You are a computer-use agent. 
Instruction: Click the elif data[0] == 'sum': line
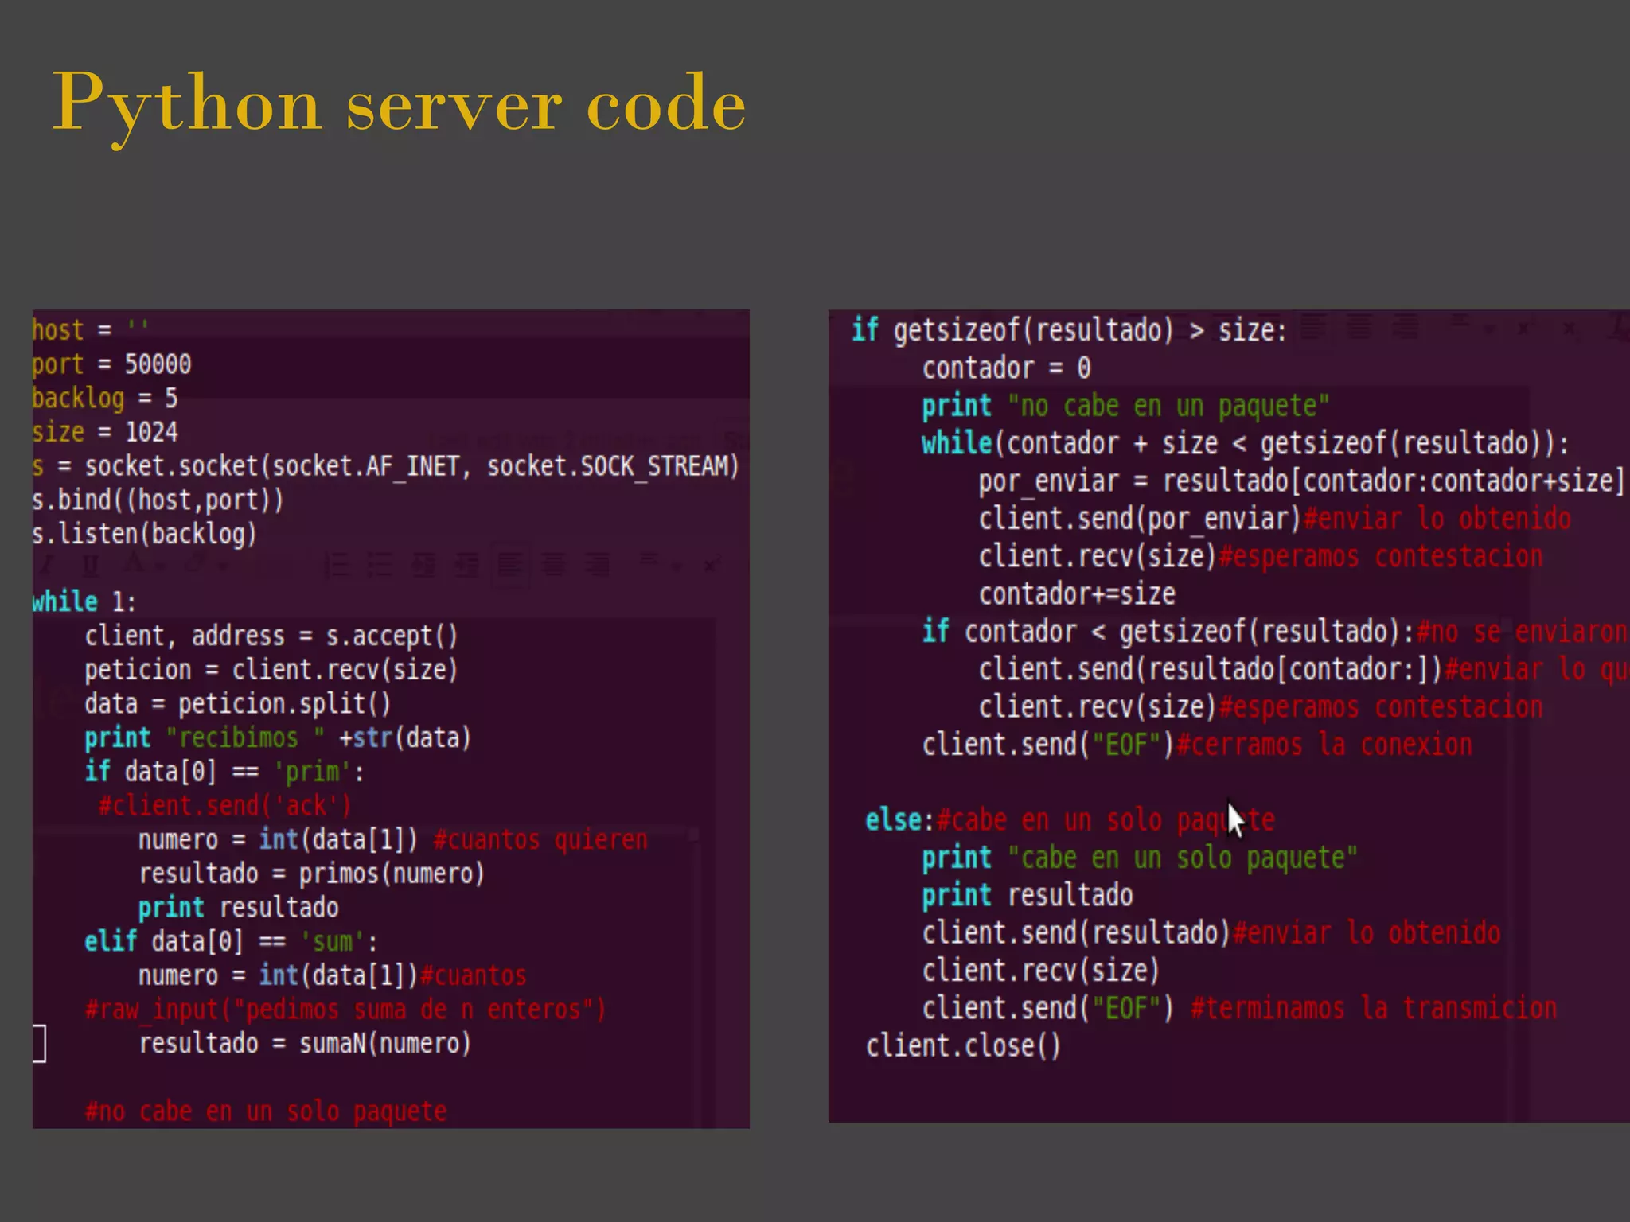(x=231, y=941)
